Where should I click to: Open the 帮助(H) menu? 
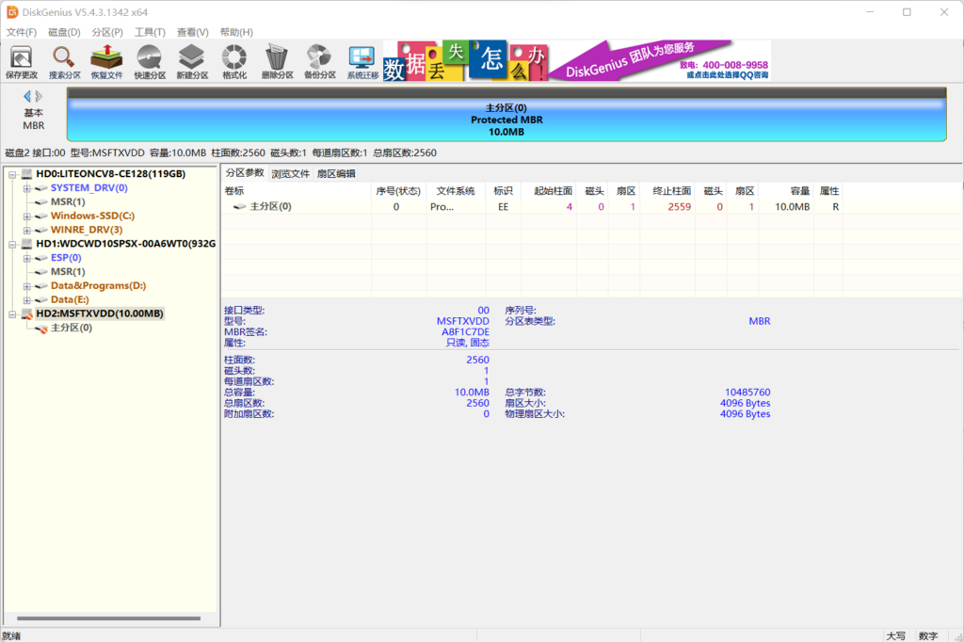click(x=236, y=32)
